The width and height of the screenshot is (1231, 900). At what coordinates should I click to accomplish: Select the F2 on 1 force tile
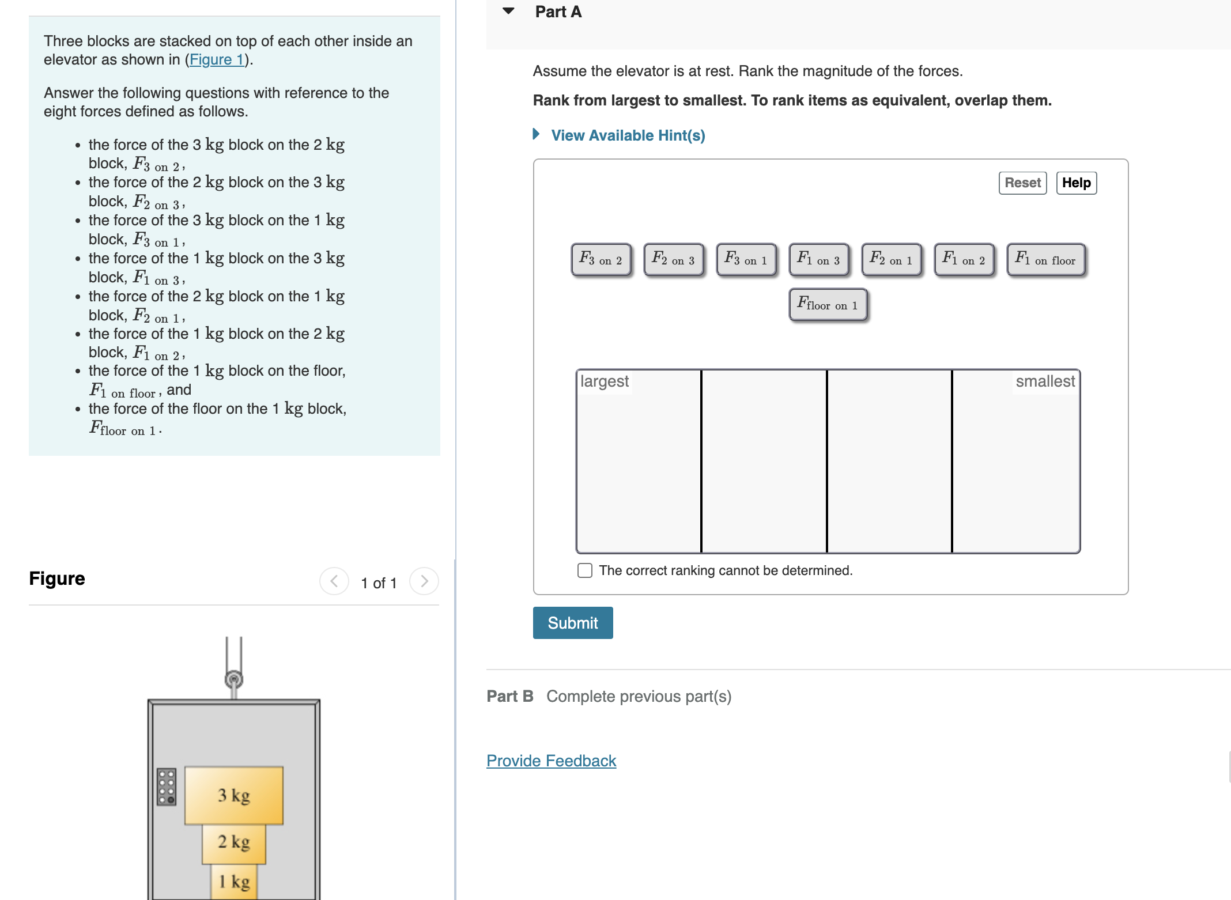pos(891,260)
